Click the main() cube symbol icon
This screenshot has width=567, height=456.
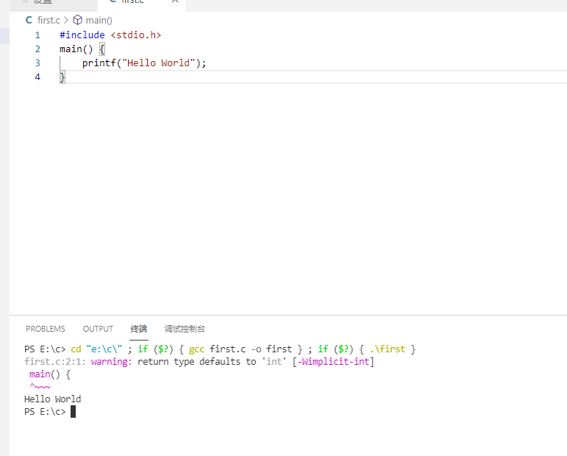pyautogui.click(x=78, y=20)
